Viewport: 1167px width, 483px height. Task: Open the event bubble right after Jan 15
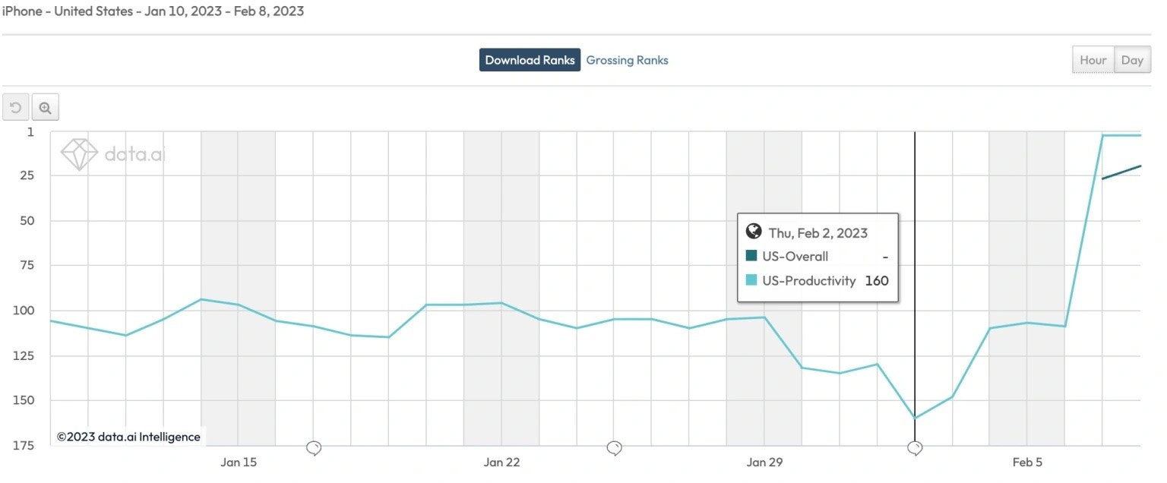314,447
